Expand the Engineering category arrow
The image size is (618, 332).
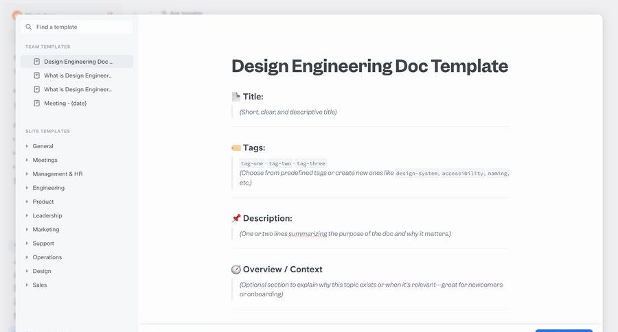(x=27, y=188)
